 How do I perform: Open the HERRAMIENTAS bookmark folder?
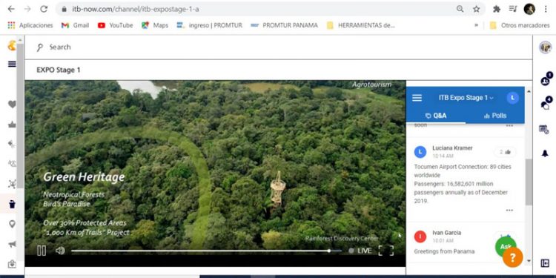click(361, 25)
